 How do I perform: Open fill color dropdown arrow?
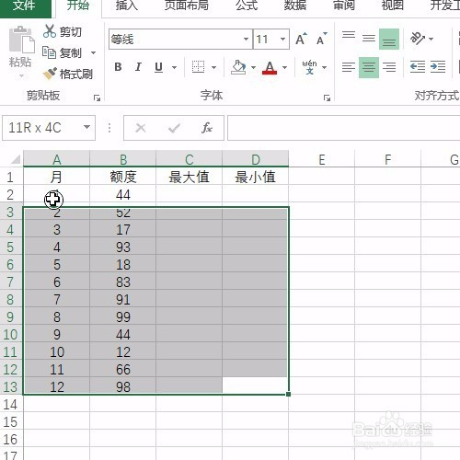pos(253,67)
